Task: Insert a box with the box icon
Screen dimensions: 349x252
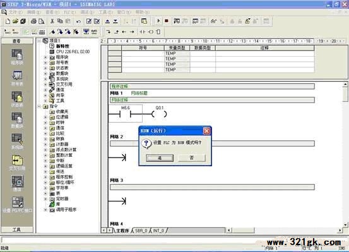Action: coord(158,32)
